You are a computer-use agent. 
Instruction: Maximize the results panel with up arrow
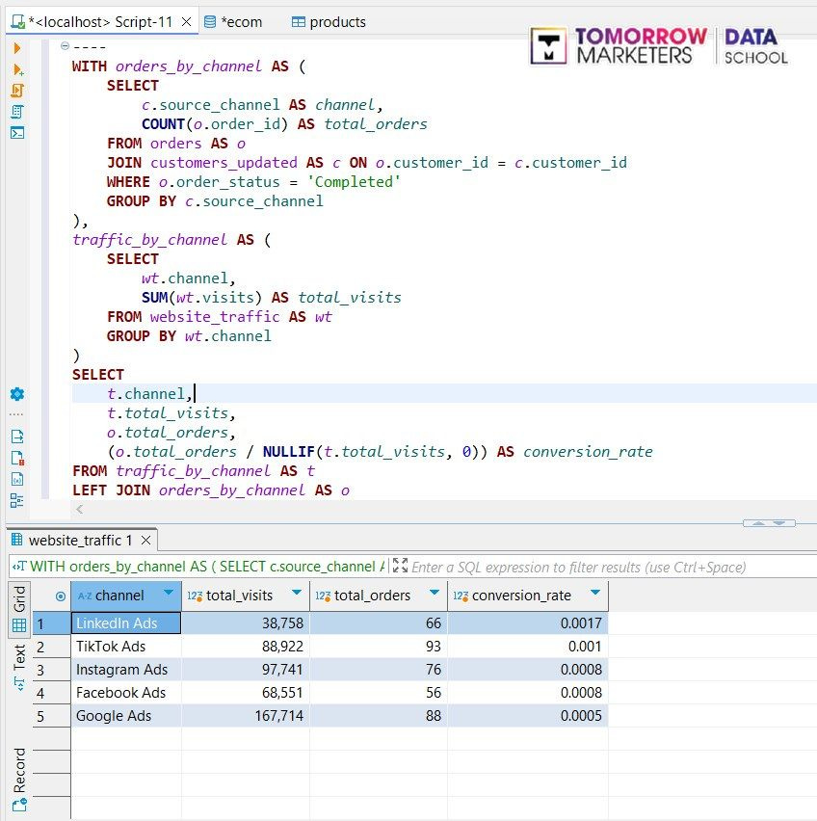759,523
